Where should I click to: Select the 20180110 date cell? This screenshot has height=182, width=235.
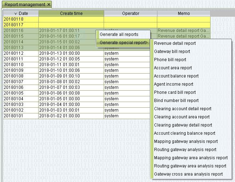click(x=21, y=65)
